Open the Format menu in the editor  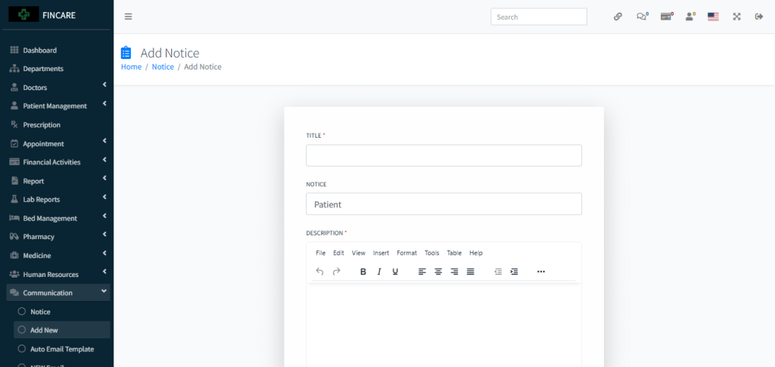pyautogui.click(x=406, y=253)
